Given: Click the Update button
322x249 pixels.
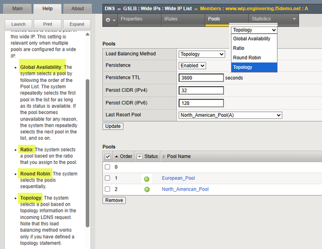Looking at the screenshot, I should click(113, 126).
